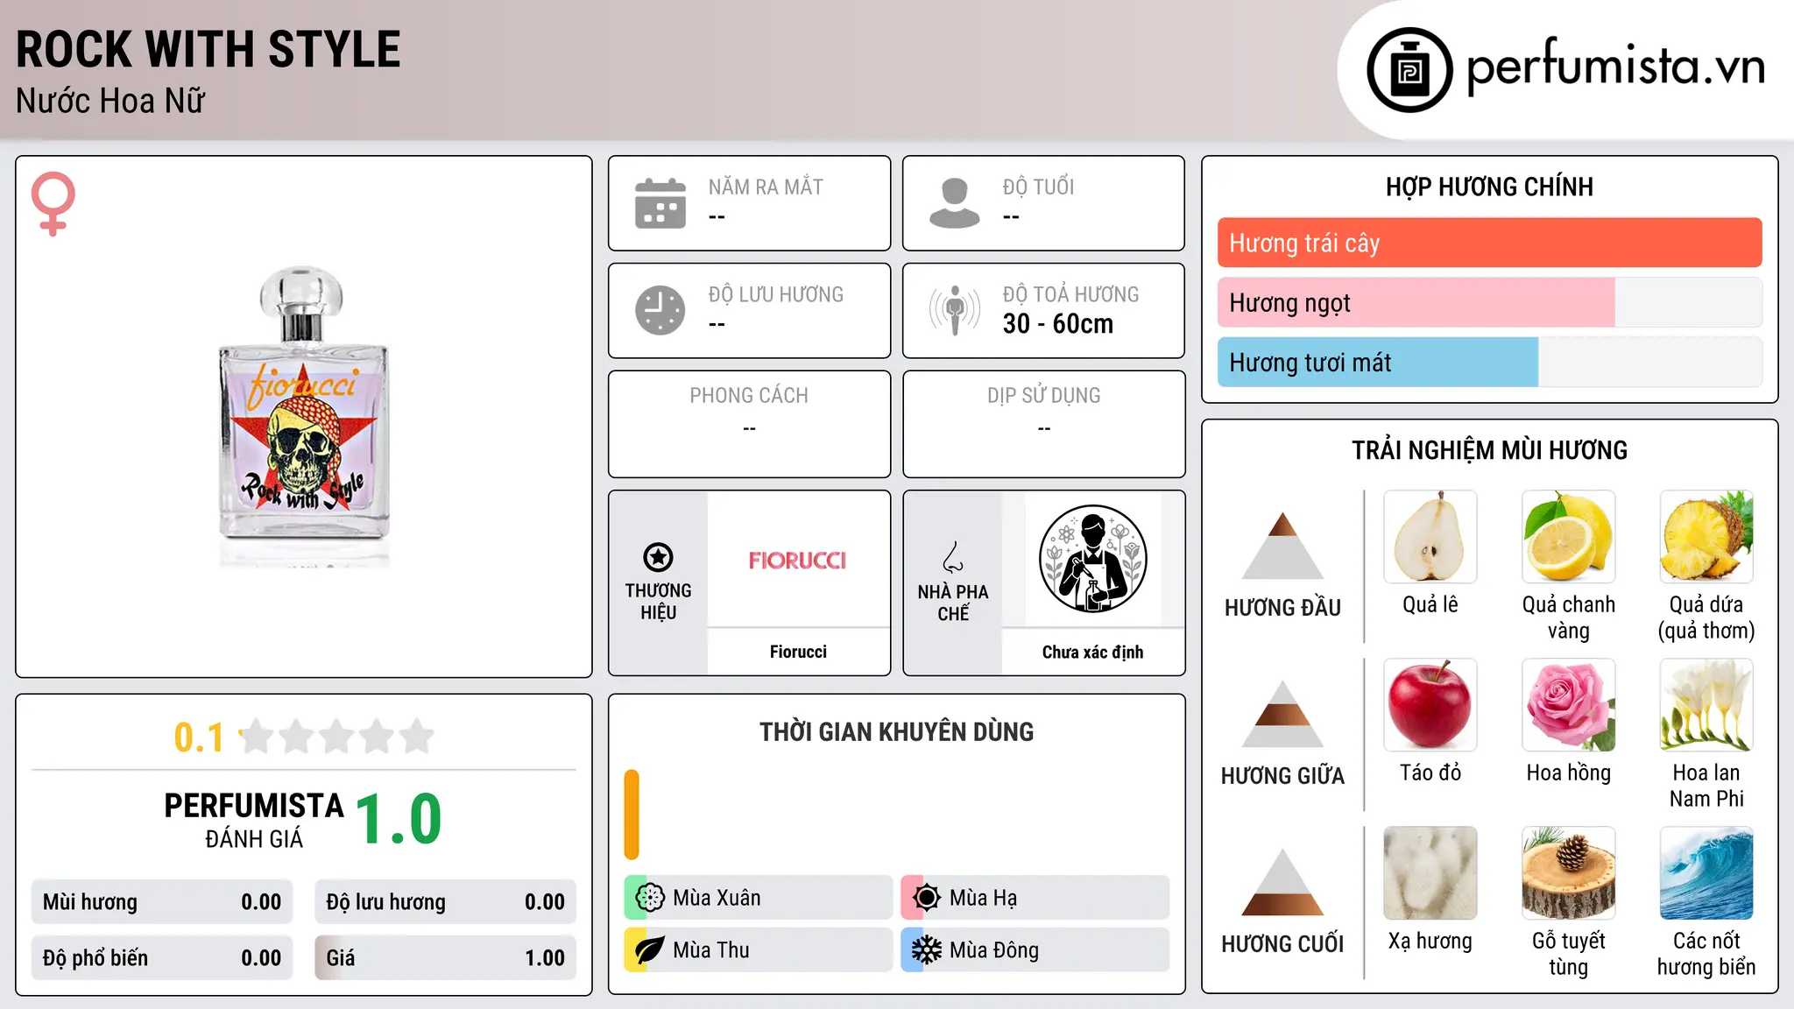Click the orange vertical season bar

pyautogui.click(x=632, y=815)
